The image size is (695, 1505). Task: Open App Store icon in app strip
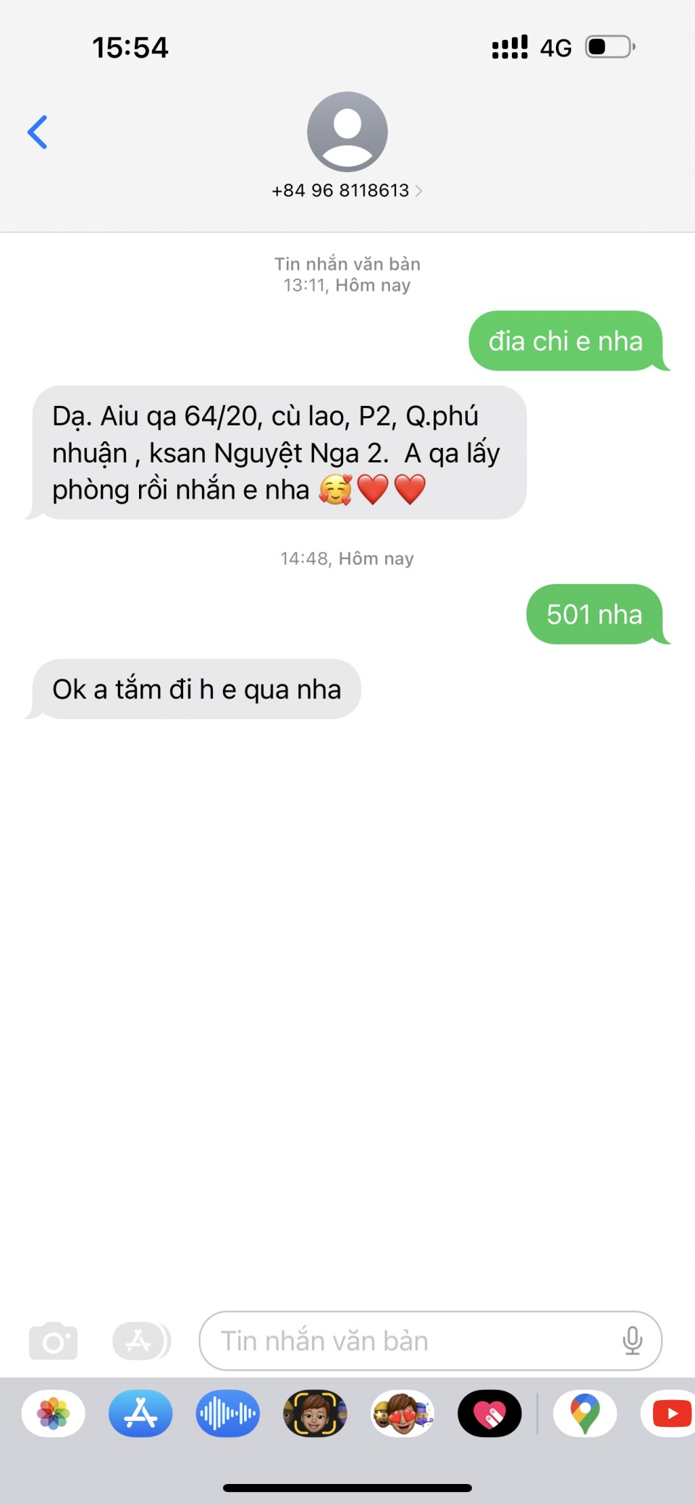click(140, 1413)
